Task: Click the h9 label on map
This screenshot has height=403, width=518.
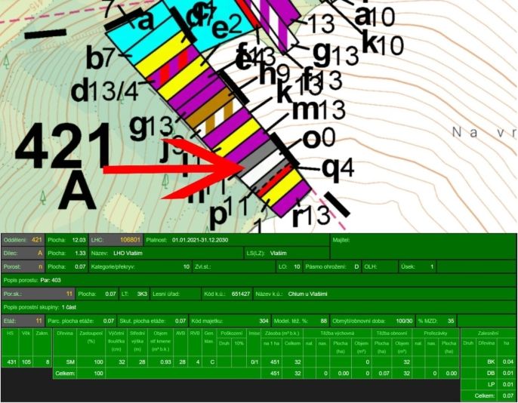Action: click(274, 75)
